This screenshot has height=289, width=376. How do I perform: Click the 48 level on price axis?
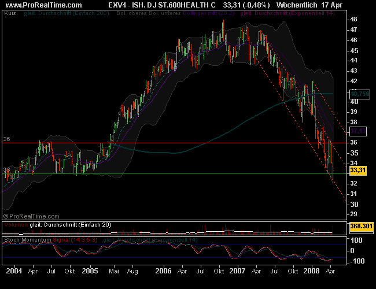point(353,19)
